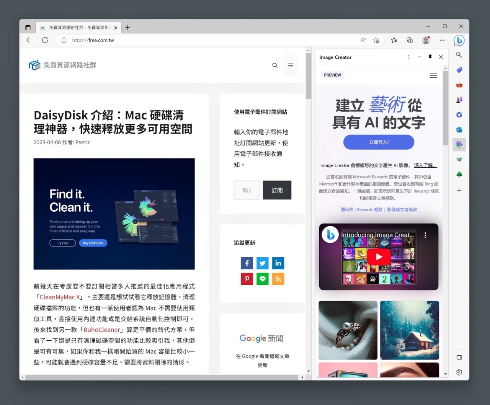Screen dimensions: 490x405
Task: View site information lock icon
Action: [x=64, y=40]
